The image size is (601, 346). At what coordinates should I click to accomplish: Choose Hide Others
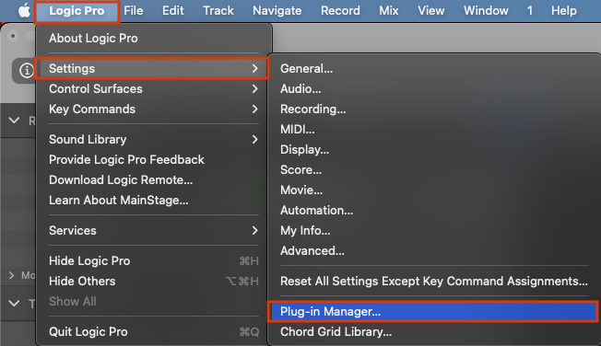pos(153,282)
